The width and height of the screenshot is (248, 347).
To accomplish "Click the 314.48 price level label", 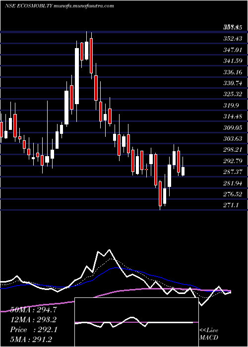I will click(232, 116).
